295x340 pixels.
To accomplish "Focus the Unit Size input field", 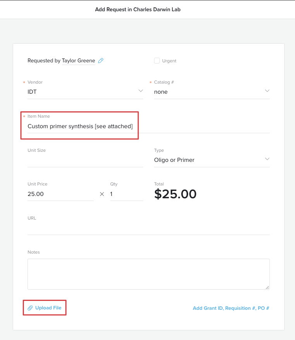I will coord(85,160).
